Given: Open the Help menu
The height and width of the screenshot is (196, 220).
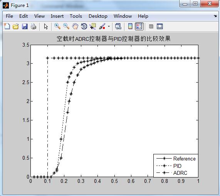Looking at the screenshot, I should tap(143, 16).
